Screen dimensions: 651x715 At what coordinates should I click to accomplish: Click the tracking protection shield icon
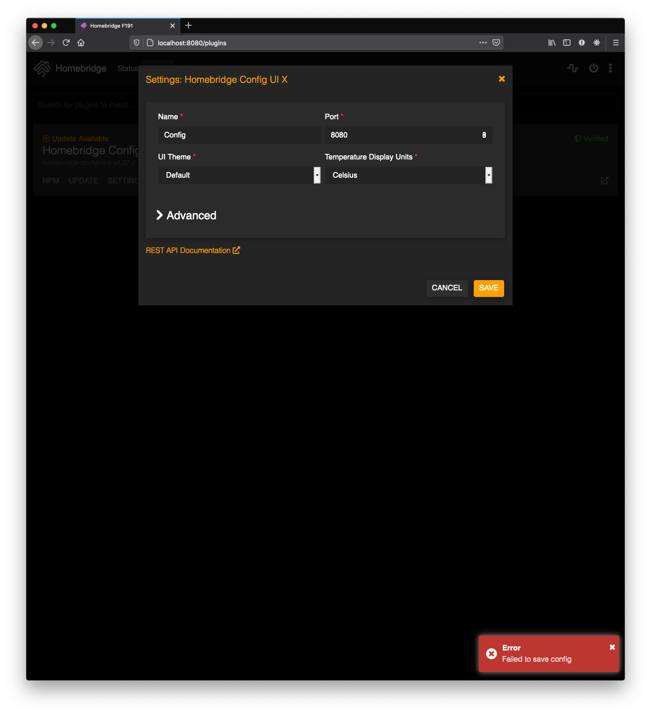tap(136, 43)
